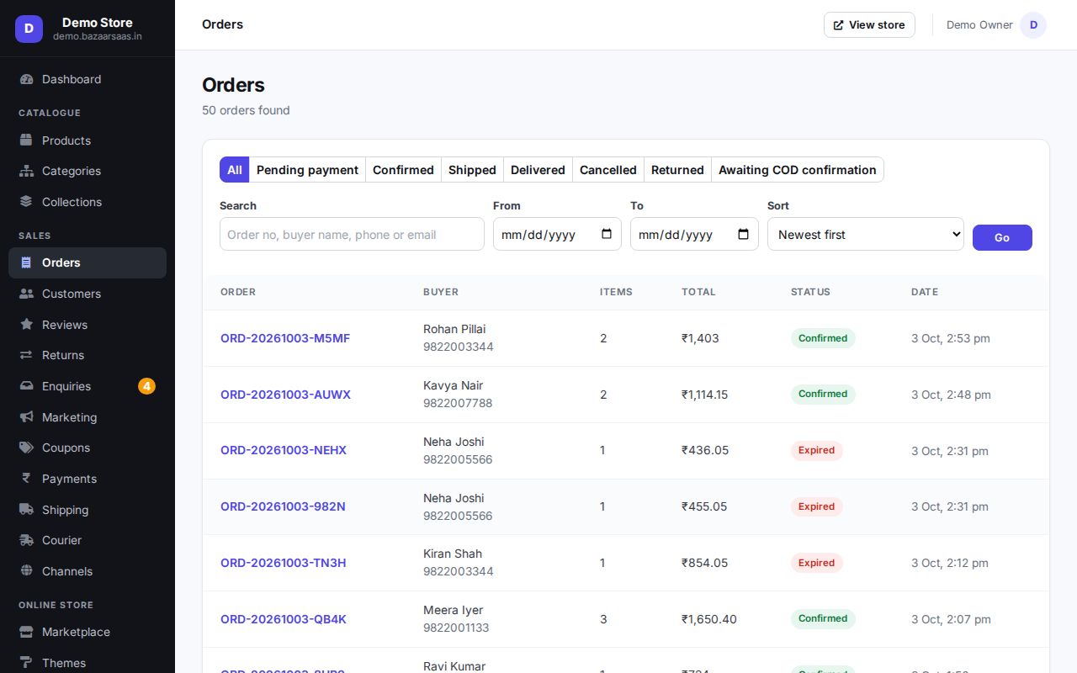This screenshot has height=673, width=1077.
Task: Click the Enquiries badge showing 4
Action: [146, 386]
